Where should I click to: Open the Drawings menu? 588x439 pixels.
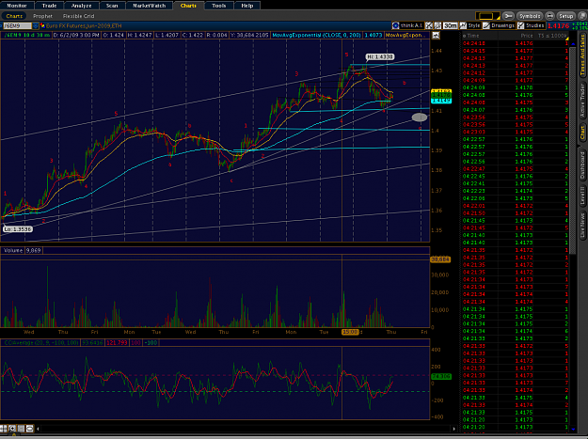coord(499,25)
